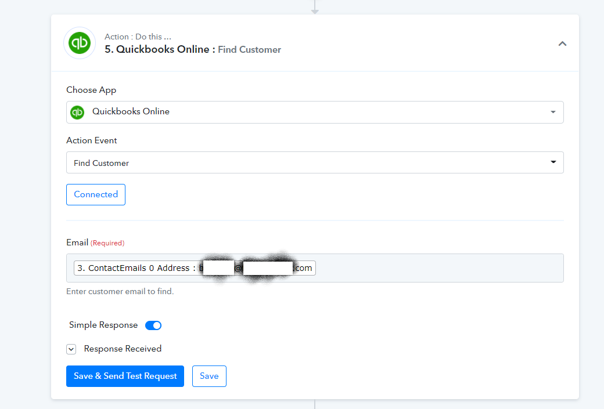Click the 'Choose App' label

coord(91,90)
